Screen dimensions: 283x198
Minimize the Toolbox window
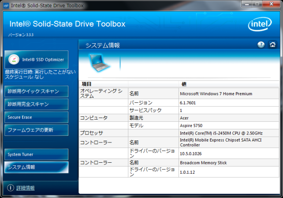coord(247,4)
